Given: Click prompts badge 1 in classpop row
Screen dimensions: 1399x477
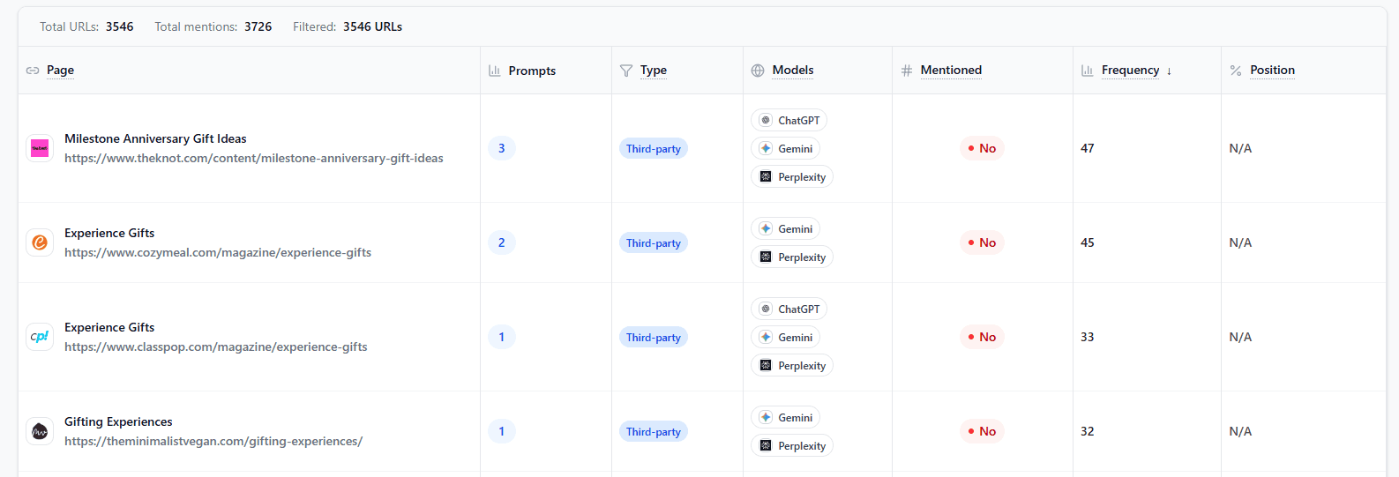Looking at the screenshot, I should (x=502, y=337).
